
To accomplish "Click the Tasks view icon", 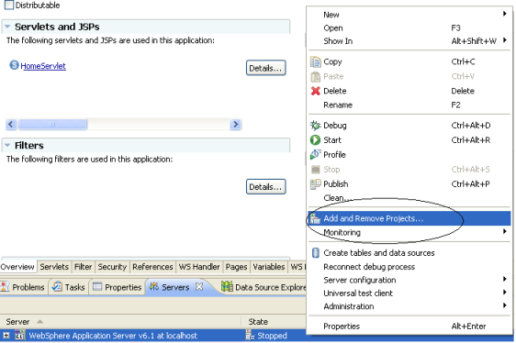I will pos(57,287).
